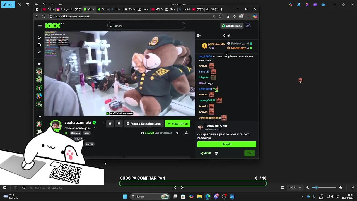Viewport: 357px width, 201px height.
Task: Fit image to window in Photos
Action: pos(283,188)
